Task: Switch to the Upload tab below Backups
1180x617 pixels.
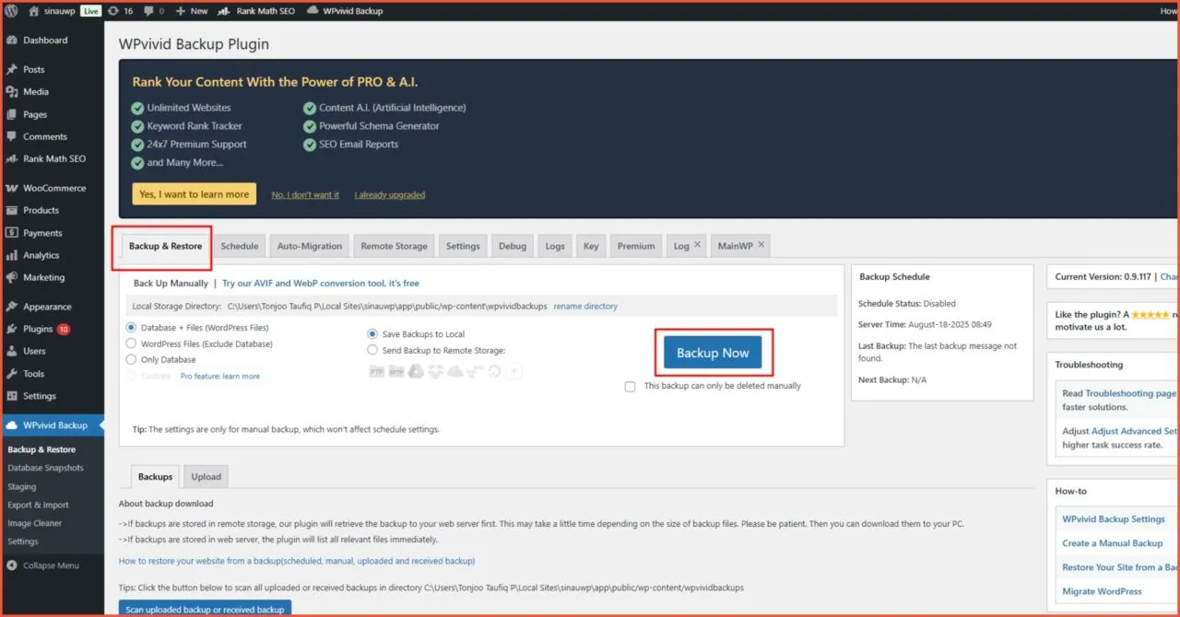Action: coord(206,476)
